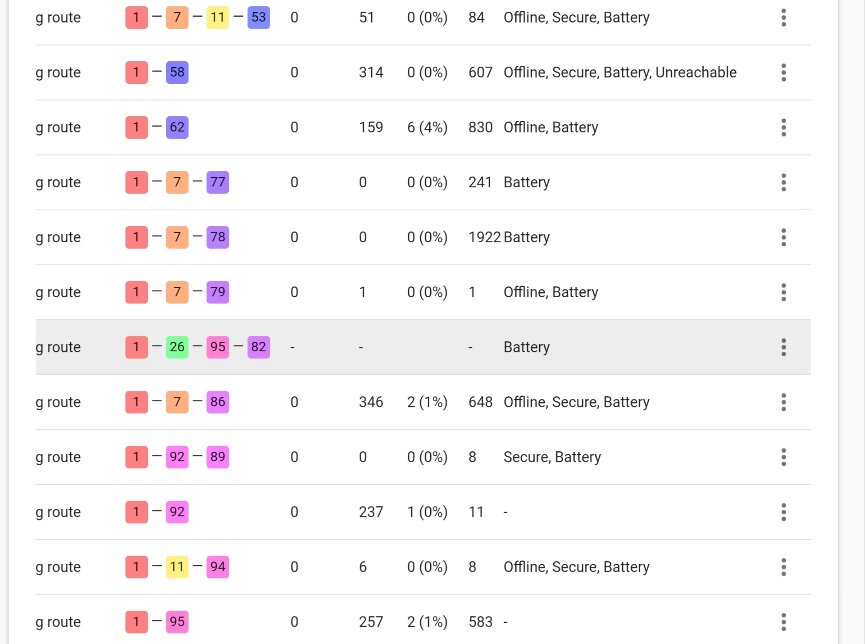Screen dimensions: 865x644
Task: Click the 1922 value in node 78 row
Action: [x=484, y=237]
